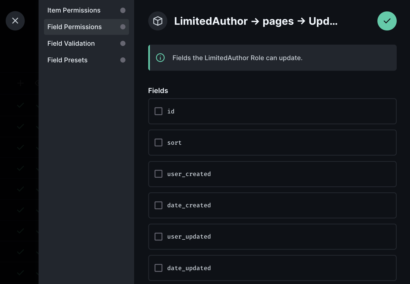The width and height of the screenshot is (410, 284).
Task: Select the Field Permissions tab
Action: click(x=86, y=27)
